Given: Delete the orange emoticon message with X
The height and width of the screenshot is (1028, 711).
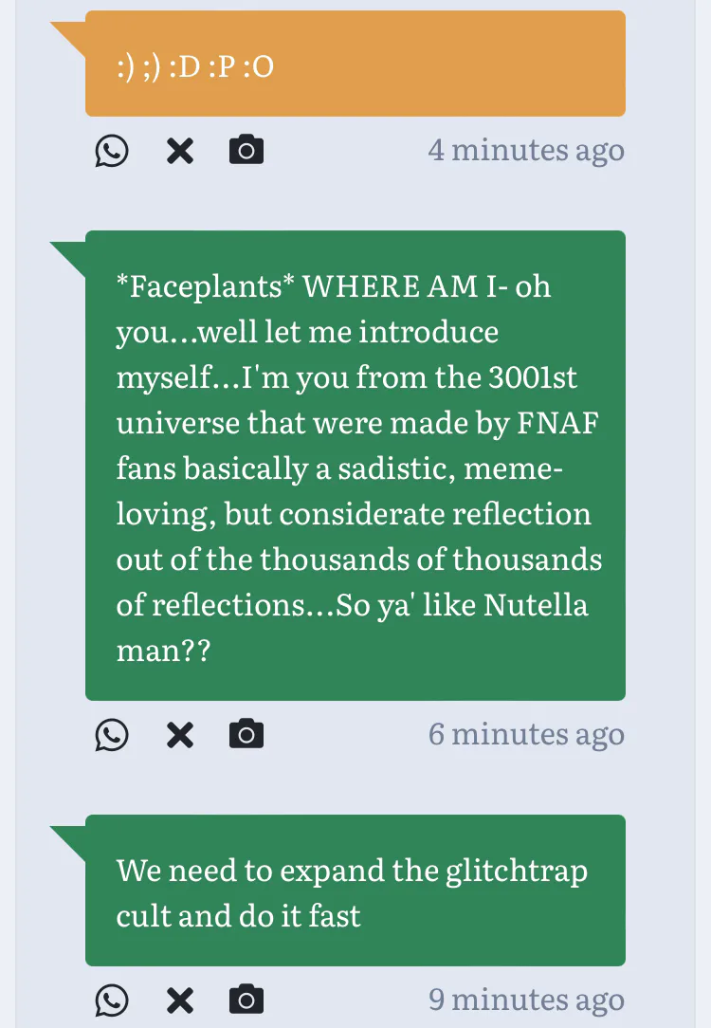Looking at the screenshot, I should pyautogui.click(x=180, y=151).
